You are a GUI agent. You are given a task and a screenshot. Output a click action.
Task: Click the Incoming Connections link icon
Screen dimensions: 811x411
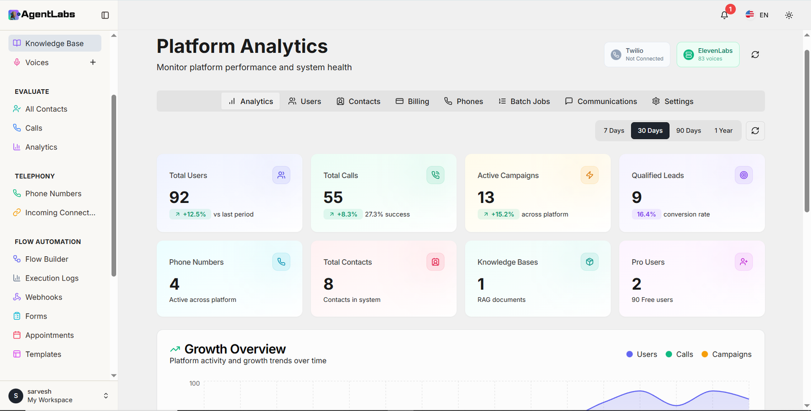[x=17, y=213]
